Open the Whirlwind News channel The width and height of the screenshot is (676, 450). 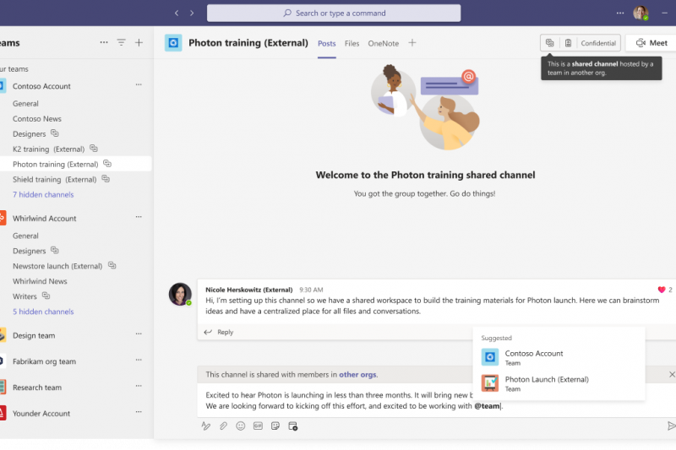pyautogui.click(x=40, y=281)
